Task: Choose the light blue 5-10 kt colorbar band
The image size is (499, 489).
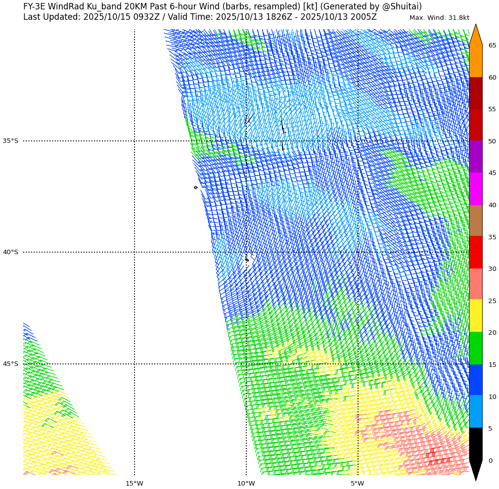Action: pyautogui.click(x=475, y=412)
